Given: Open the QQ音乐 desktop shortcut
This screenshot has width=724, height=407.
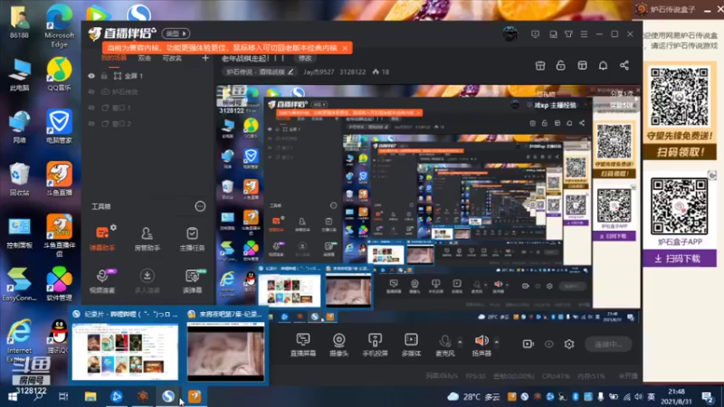Looking at the screenshot, I should 59,74.
